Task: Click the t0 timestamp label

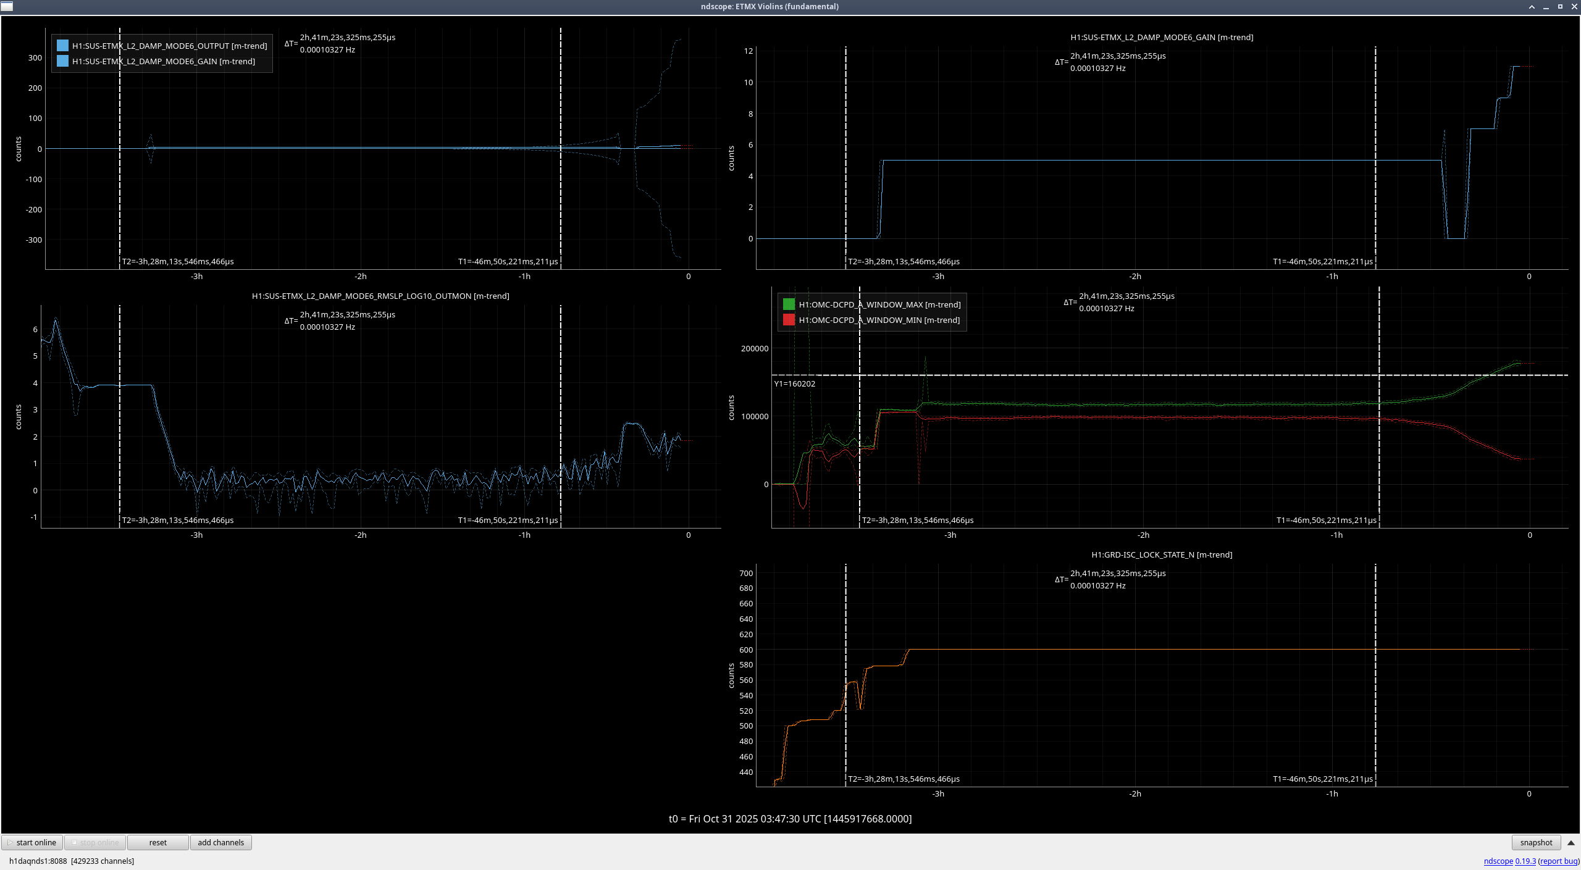Action: [x=790, y=819]
